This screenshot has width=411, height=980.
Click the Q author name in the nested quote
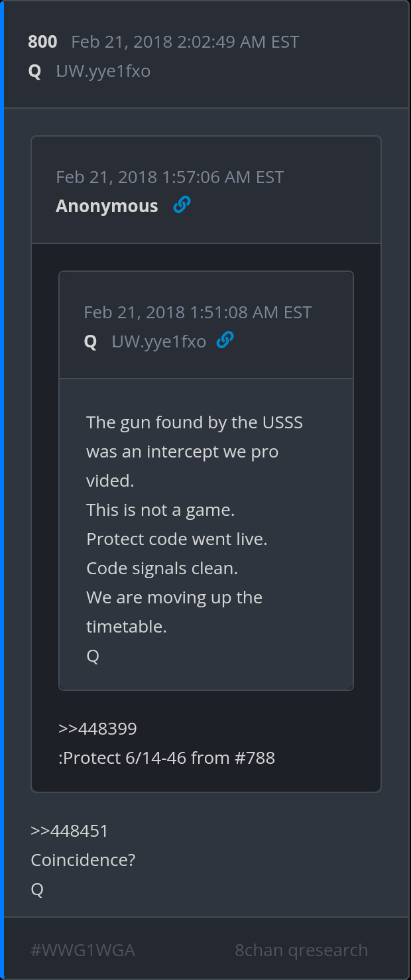click(x=90, y=341)
